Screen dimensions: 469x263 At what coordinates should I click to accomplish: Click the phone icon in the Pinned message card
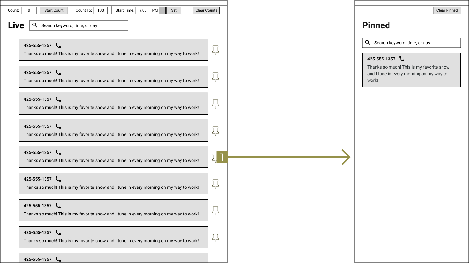(402, 59)
